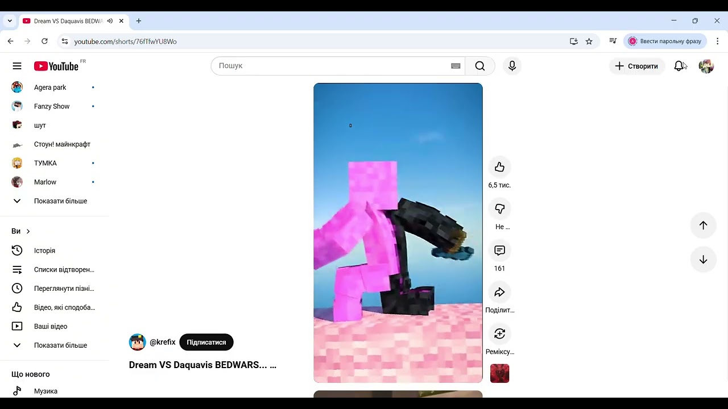
Task: Click the address bar URL
Action: click(126, 41)
